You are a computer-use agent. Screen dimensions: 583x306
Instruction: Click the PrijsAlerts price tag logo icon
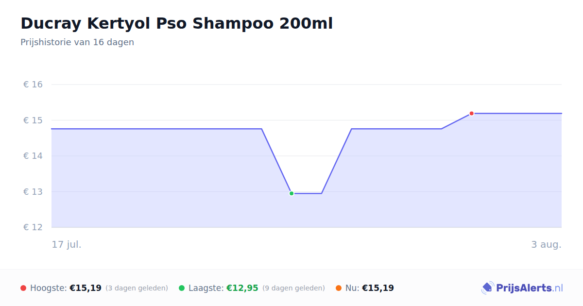tap(488, 288)
